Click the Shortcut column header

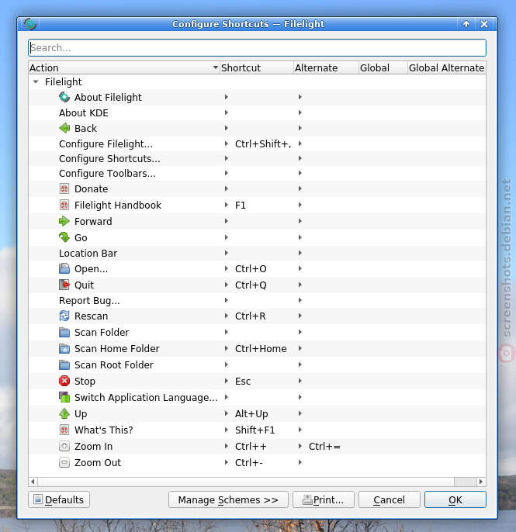pos(257,68)
